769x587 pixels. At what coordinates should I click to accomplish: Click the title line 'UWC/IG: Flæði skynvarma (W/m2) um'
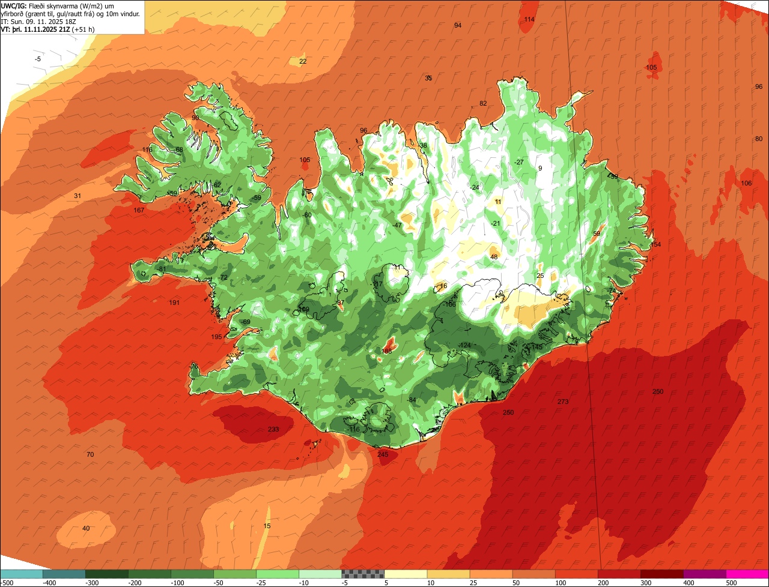(x=58, y=5)
